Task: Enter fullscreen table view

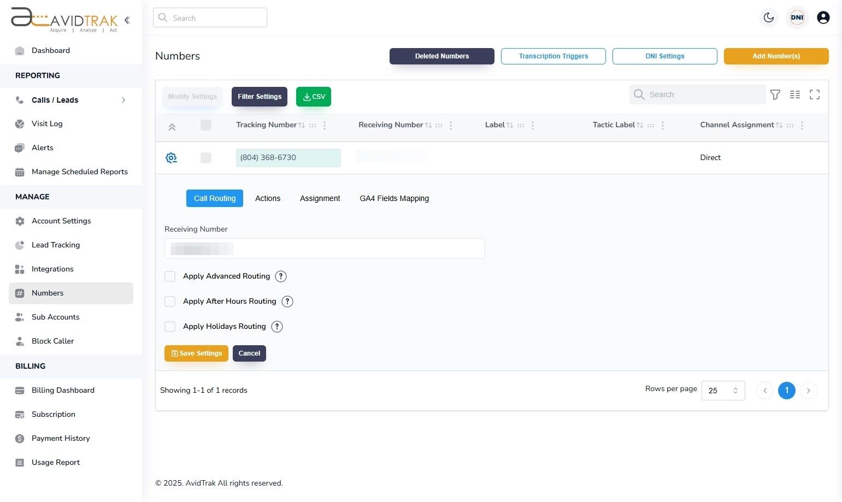Action: 815,95
